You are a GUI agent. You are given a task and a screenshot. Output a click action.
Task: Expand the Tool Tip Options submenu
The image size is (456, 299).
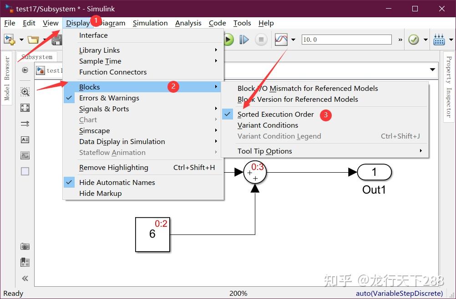(x=325, y=151)
